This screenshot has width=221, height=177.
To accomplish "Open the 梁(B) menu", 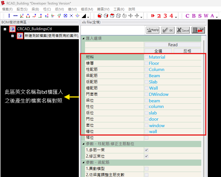I will click(x=35, y=9).
